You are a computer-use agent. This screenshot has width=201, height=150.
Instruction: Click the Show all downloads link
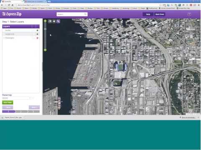point(188,117)
